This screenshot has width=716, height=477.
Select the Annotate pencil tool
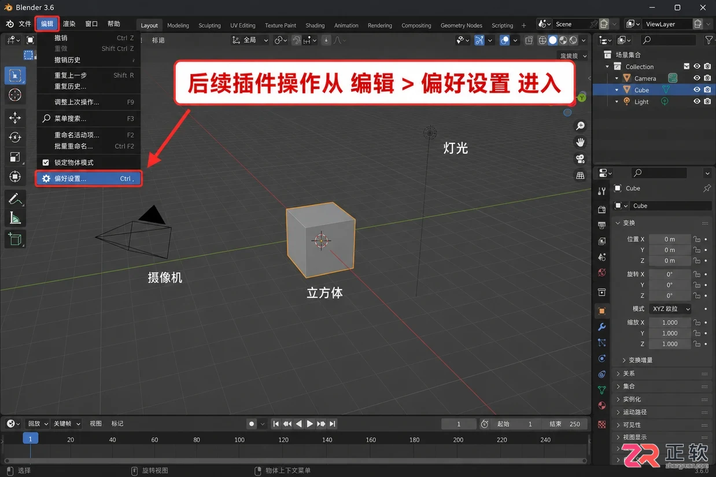click(15, 199)
